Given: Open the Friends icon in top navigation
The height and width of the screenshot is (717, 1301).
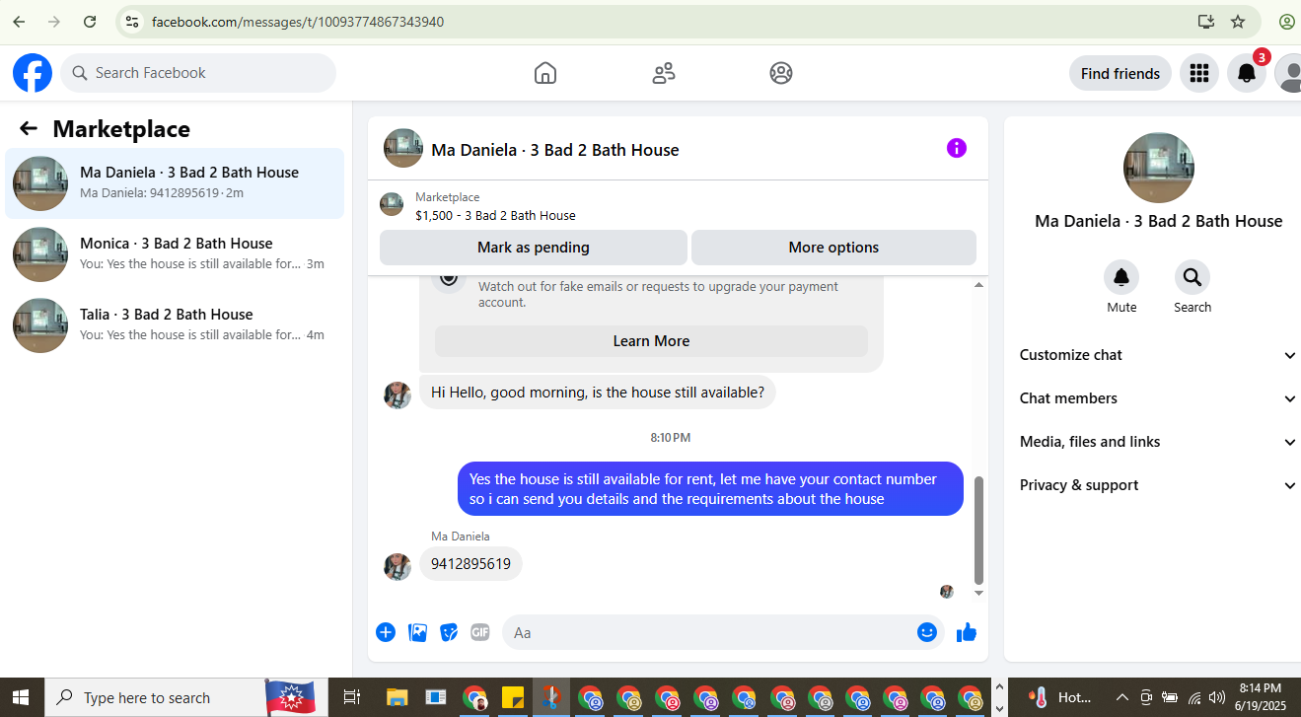Looking at the screenshot, I should (664, 73).
